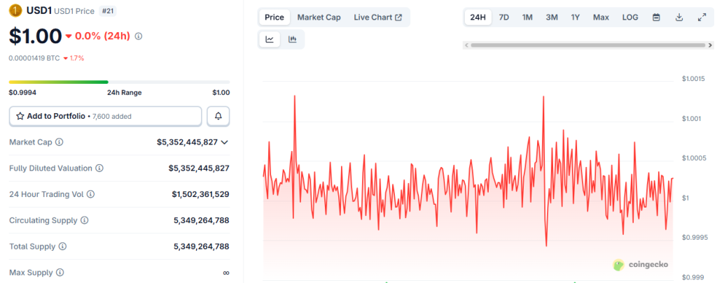Click the Market Cap info icon
Image resolution: width=717 pixels, height=283 pixels.
(59, 142)
